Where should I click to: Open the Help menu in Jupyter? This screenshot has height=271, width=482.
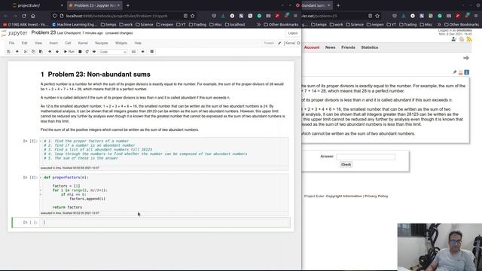(x=138, y=43)
